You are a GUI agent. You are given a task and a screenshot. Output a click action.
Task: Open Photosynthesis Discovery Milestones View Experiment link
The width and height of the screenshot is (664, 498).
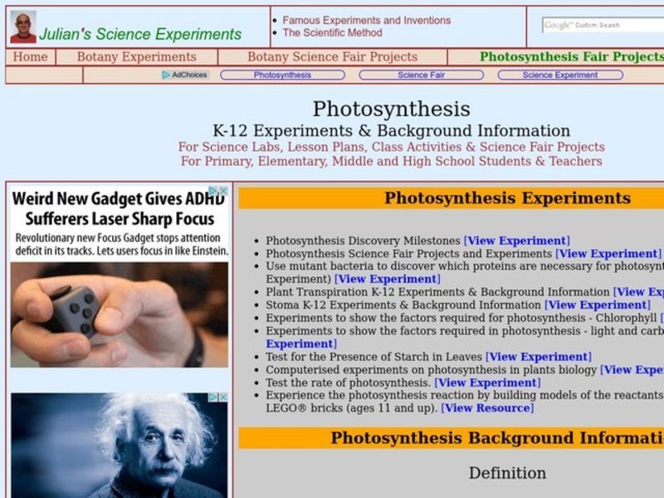click(x=518, y=240)
